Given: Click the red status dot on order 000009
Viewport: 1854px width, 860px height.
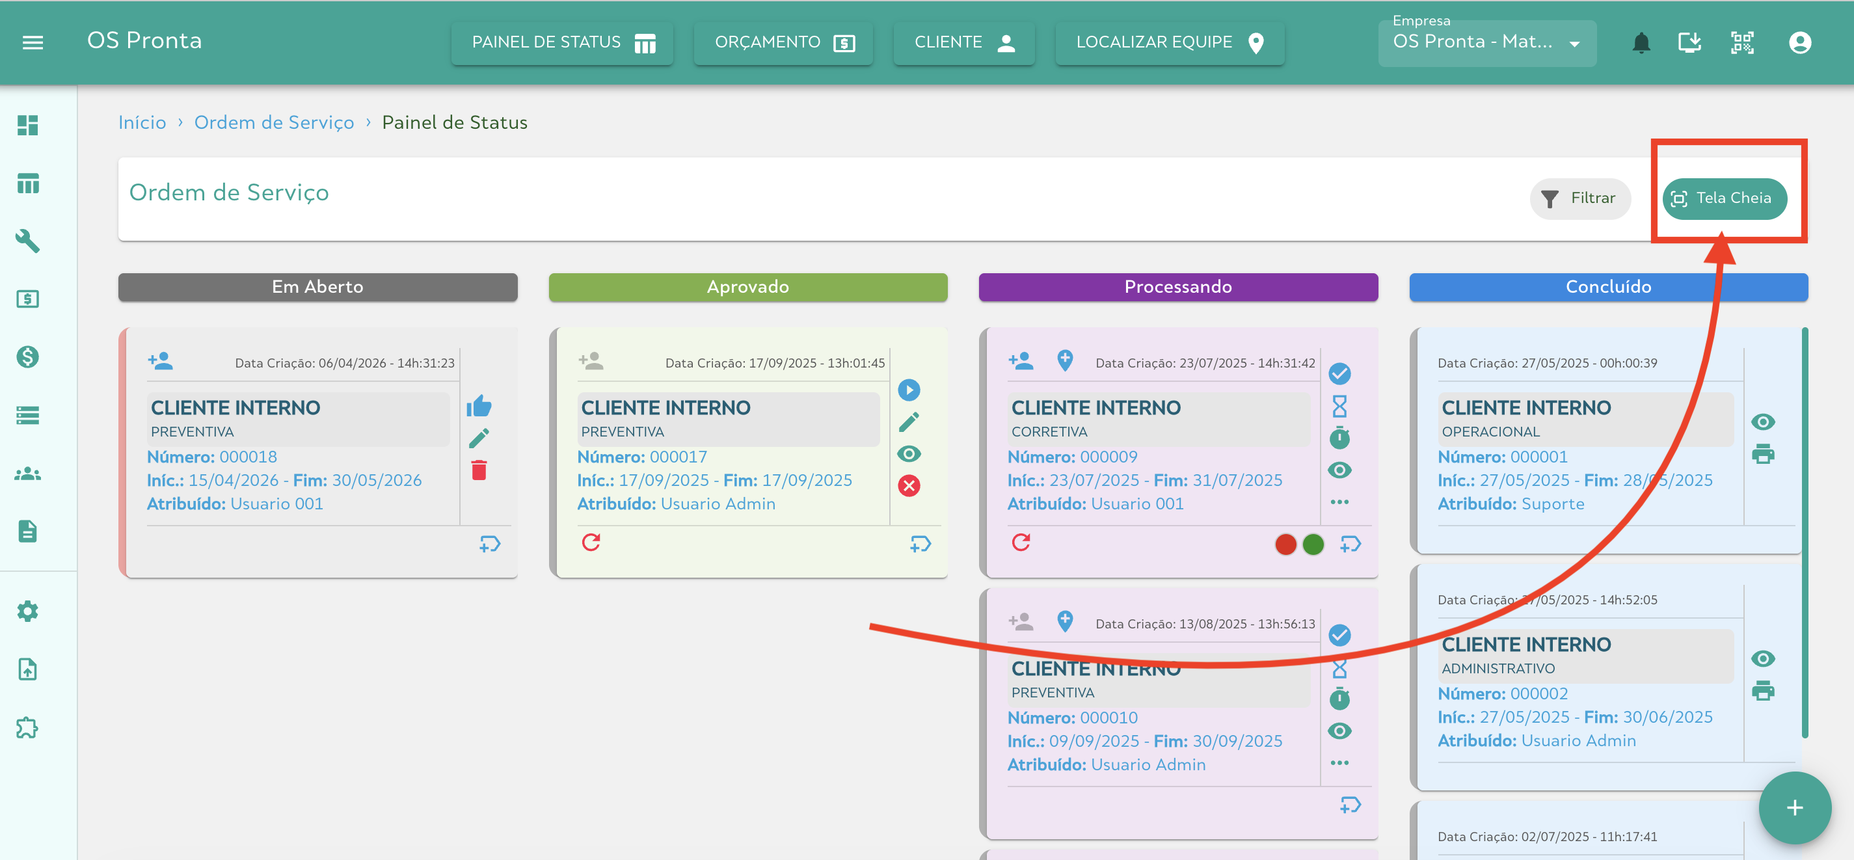Looking at the screenshot, I should pos(1285,544).
